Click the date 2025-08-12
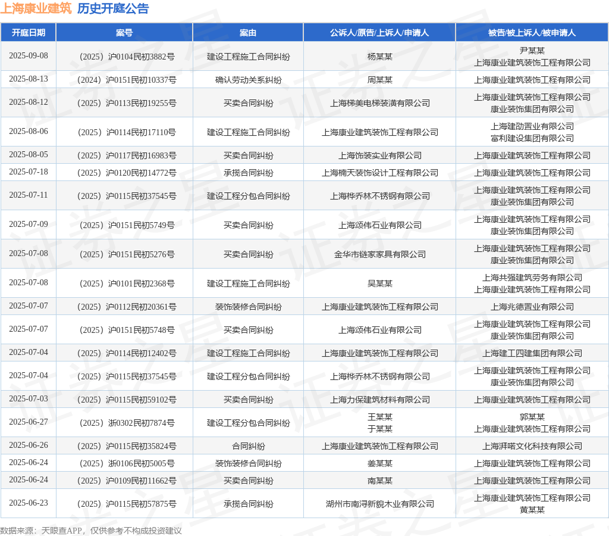 point(29,102)
